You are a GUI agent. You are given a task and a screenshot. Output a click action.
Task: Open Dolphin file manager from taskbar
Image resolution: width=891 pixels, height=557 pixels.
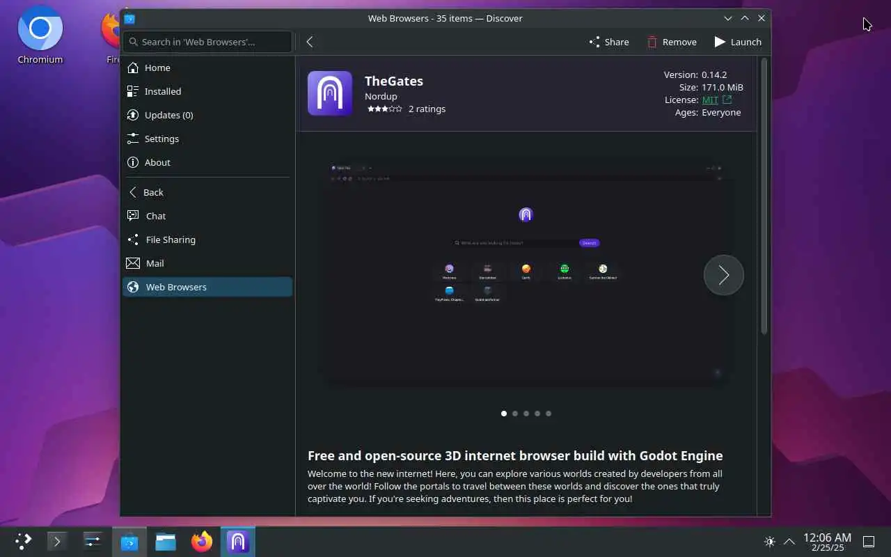click(166, 541)
